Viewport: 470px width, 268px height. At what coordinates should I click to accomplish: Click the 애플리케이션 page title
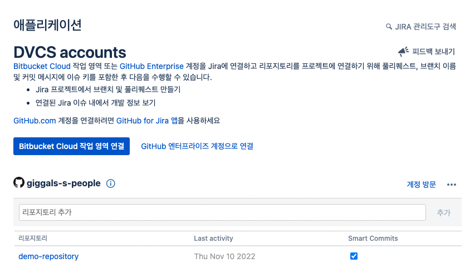point(47,25)
